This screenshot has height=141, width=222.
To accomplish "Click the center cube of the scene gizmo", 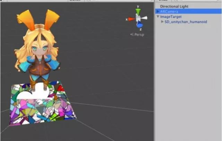I will [x=138, y=18].
